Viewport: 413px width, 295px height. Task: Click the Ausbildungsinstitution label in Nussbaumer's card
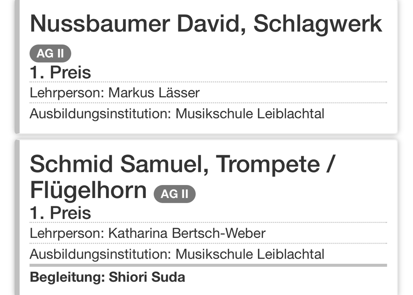point(100,114)
